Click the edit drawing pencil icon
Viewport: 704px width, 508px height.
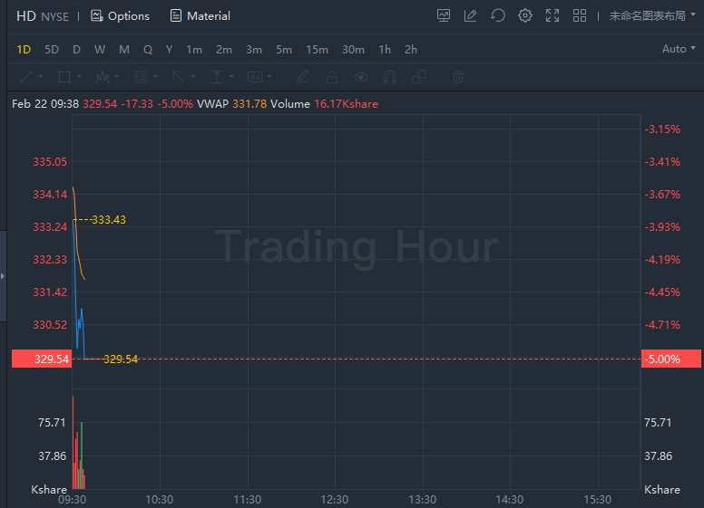click(x=470, y=15)
